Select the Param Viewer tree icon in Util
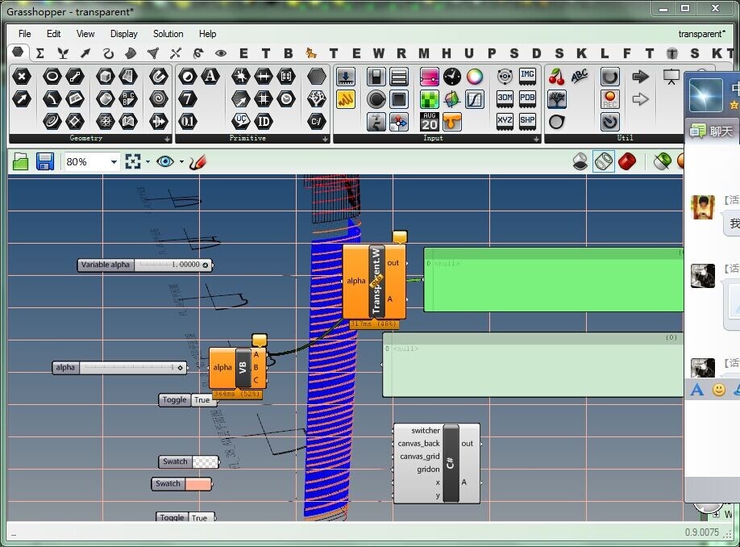Image resolution: width=740 pixels, height=547 pixels. [x=557, y=99]
